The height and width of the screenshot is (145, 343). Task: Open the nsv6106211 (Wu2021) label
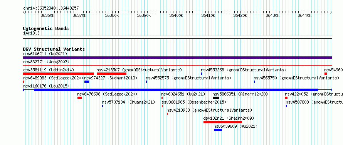click(45, 54)
